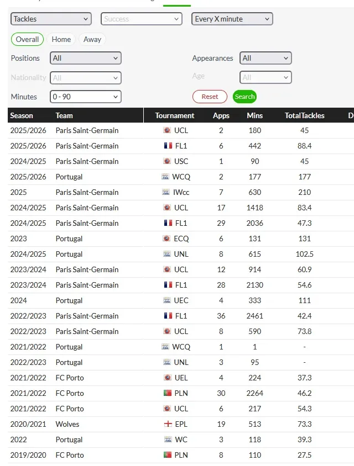Click the UCL icon in 2025/2026 row
The height and width of the screenshot is (466, 354).
tap(167, 131)
